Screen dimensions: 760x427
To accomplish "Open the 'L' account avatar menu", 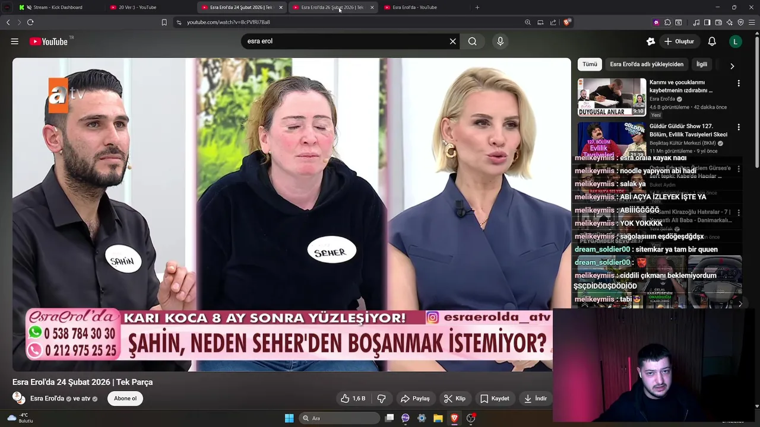I will click(736, 42).
